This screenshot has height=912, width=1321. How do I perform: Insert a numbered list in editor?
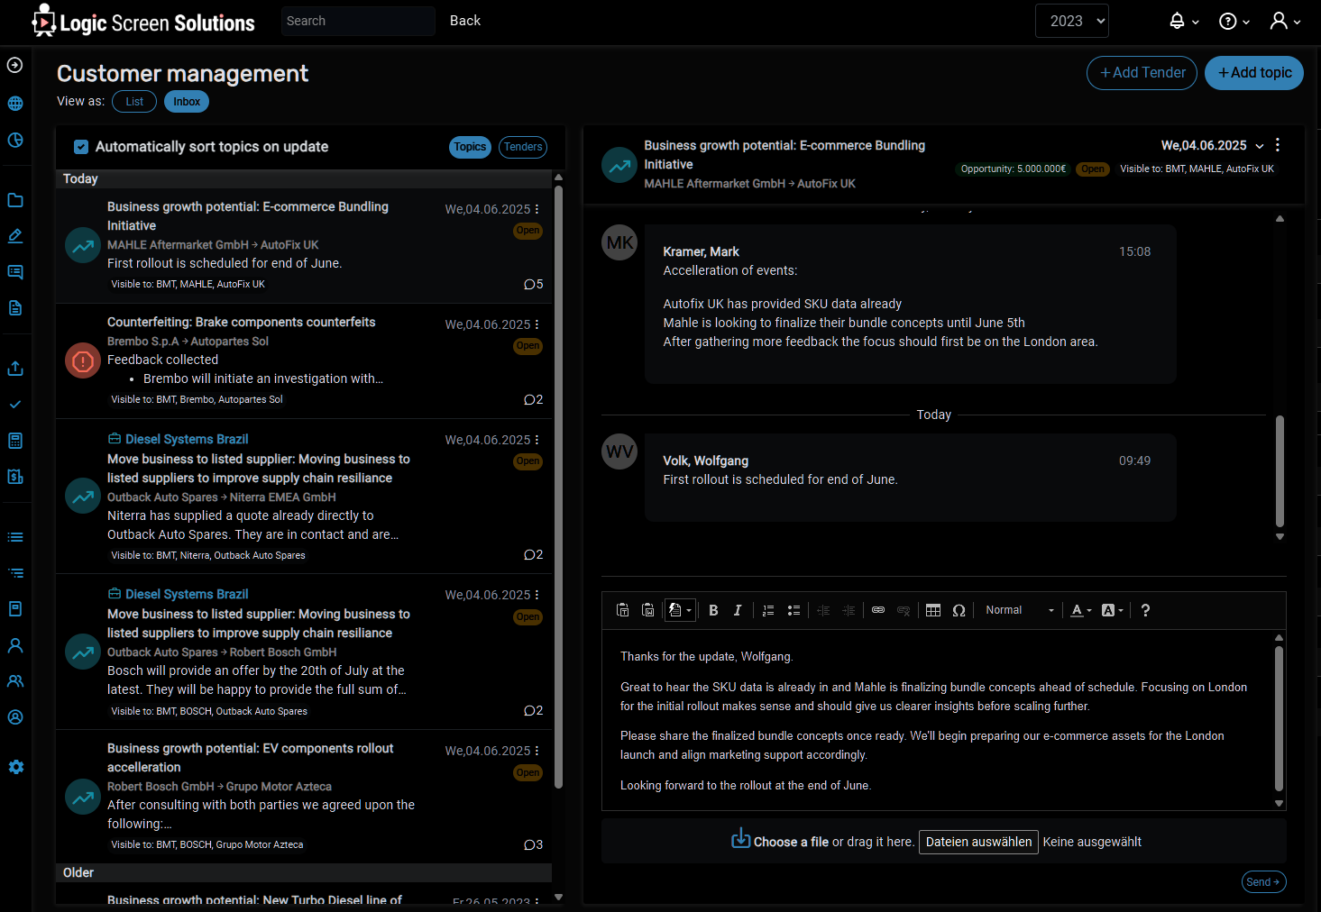(x=768, y=610)
